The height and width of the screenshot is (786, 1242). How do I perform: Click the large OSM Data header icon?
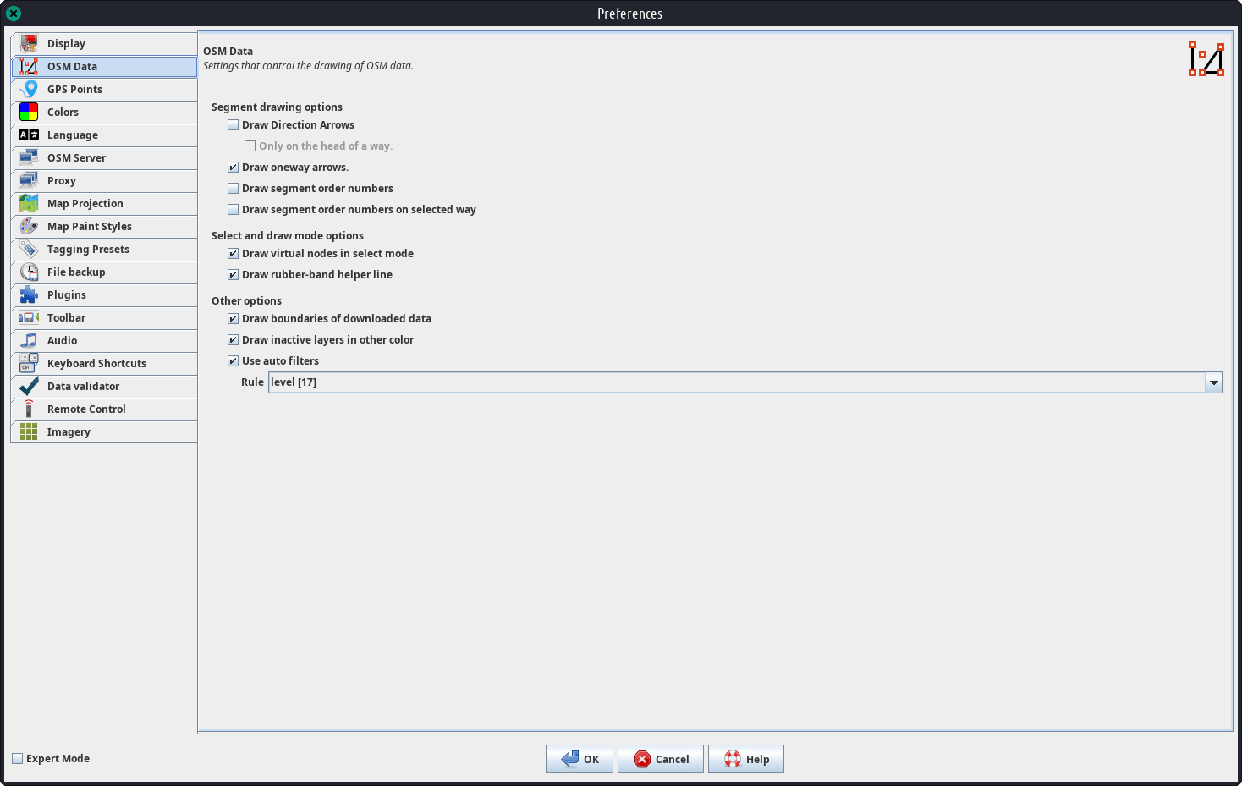(1206, 59)
